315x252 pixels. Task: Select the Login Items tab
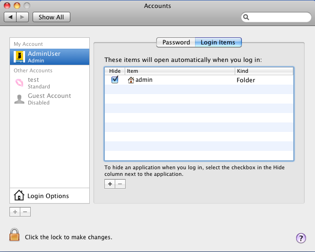218,43
